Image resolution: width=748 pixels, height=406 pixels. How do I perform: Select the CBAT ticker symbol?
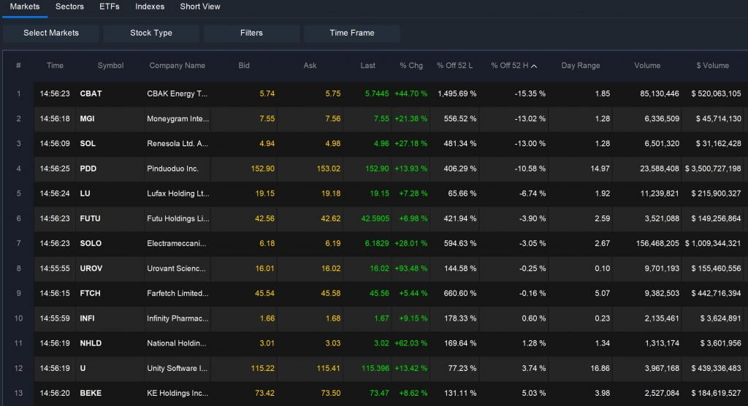click(91, 94)
